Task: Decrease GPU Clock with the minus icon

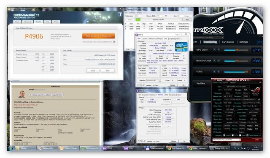Action: tap(214, 50)
